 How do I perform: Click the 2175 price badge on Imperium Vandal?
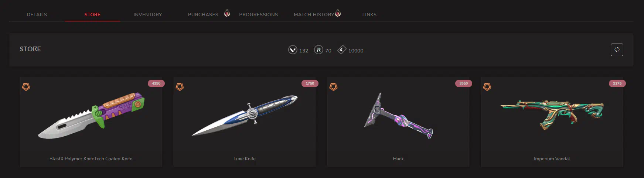pyautogui.click(x=617, y=83)
